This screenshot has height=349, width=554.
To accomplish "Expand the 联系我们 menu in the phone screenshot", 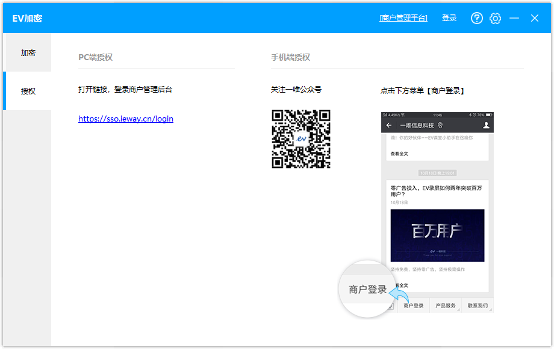I will coord(478,305).
